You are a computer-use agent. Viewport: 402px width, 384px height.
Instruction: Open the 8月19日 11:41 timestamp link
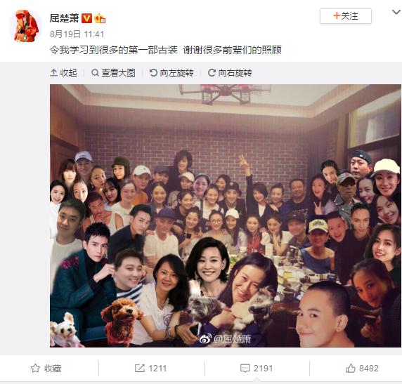point(77,34)
